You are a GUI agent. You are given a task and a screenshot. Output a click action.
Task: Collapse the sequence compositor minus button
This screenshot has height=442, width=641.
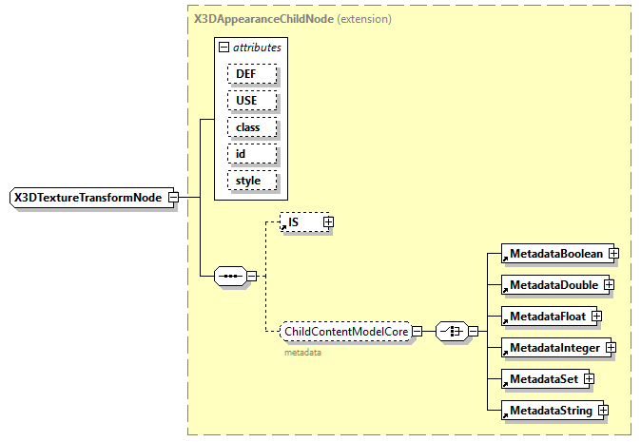click(x=251, y=276)
